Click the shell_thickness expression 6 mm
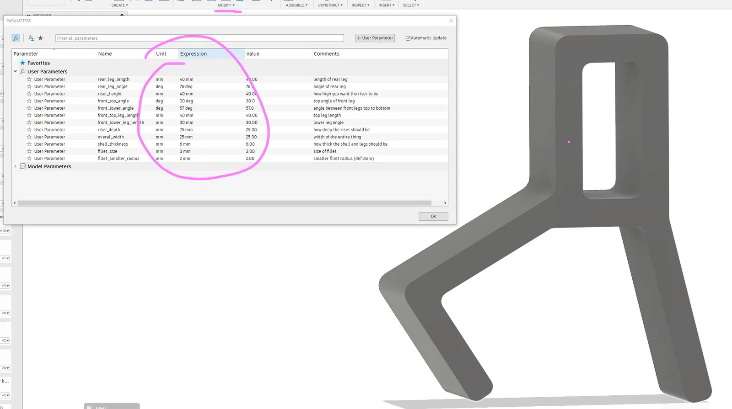 [x=185, y=144]
